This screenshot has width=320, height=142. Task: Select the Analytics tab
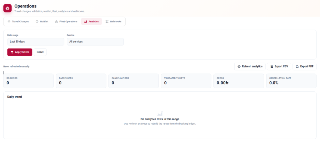(92, 21)
